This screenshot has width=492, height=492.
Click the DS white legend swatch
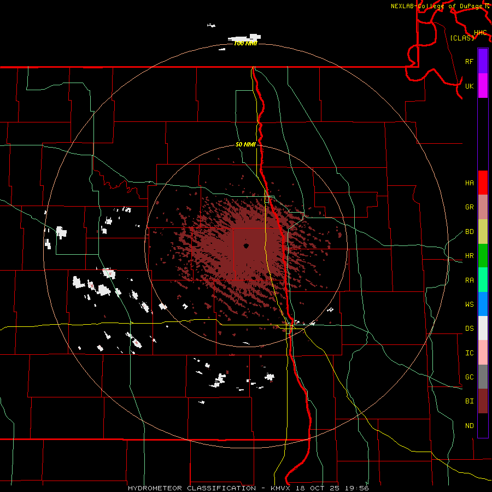pos(483,328)
